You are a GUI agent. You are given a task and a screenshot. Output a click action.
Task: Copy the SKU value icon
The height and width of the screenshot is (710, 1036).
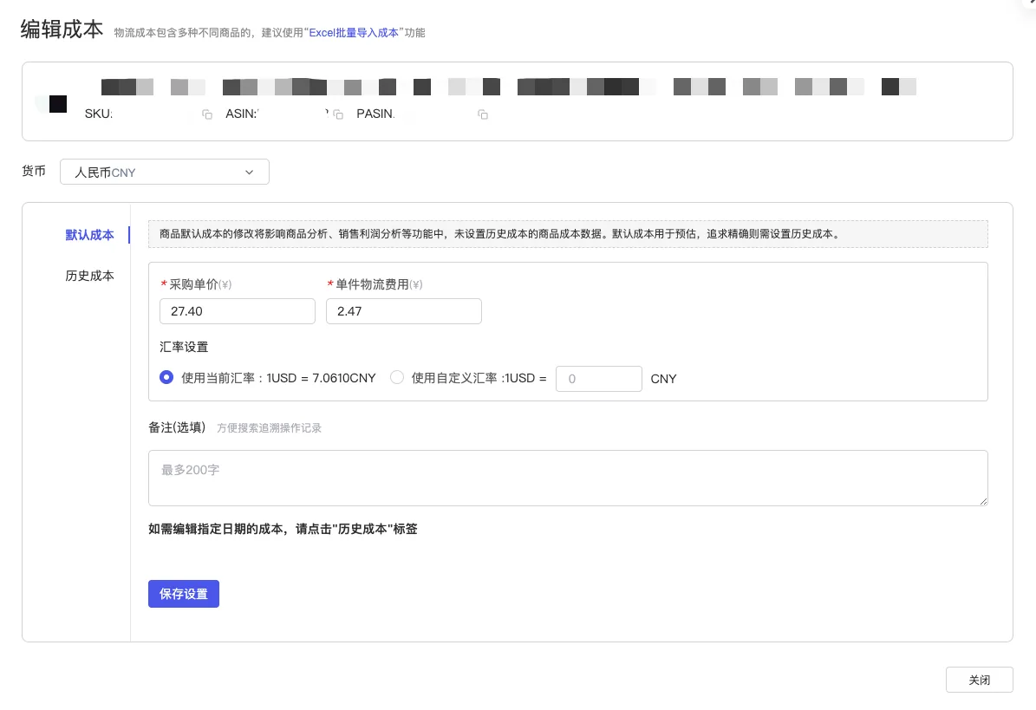(x=207, y=114)
